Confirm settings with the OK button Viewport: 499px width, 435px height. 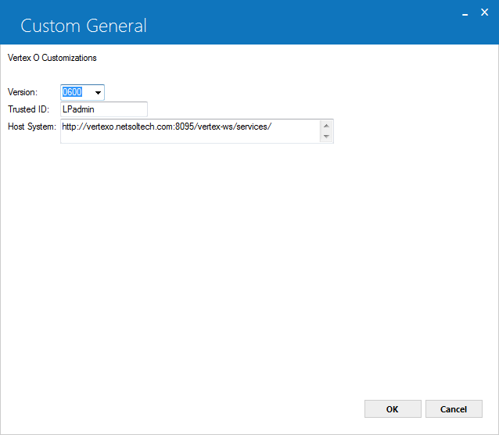coord(393,409)
